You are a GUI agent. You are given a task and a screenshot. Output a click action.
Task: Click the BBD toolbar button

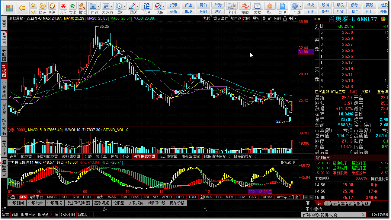[188, 11]
